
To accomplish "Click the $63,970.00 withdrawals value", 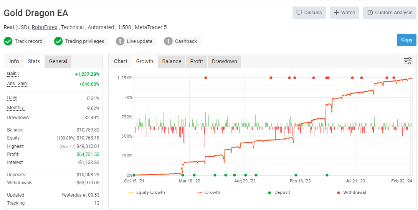I will (x=88, y=183).
